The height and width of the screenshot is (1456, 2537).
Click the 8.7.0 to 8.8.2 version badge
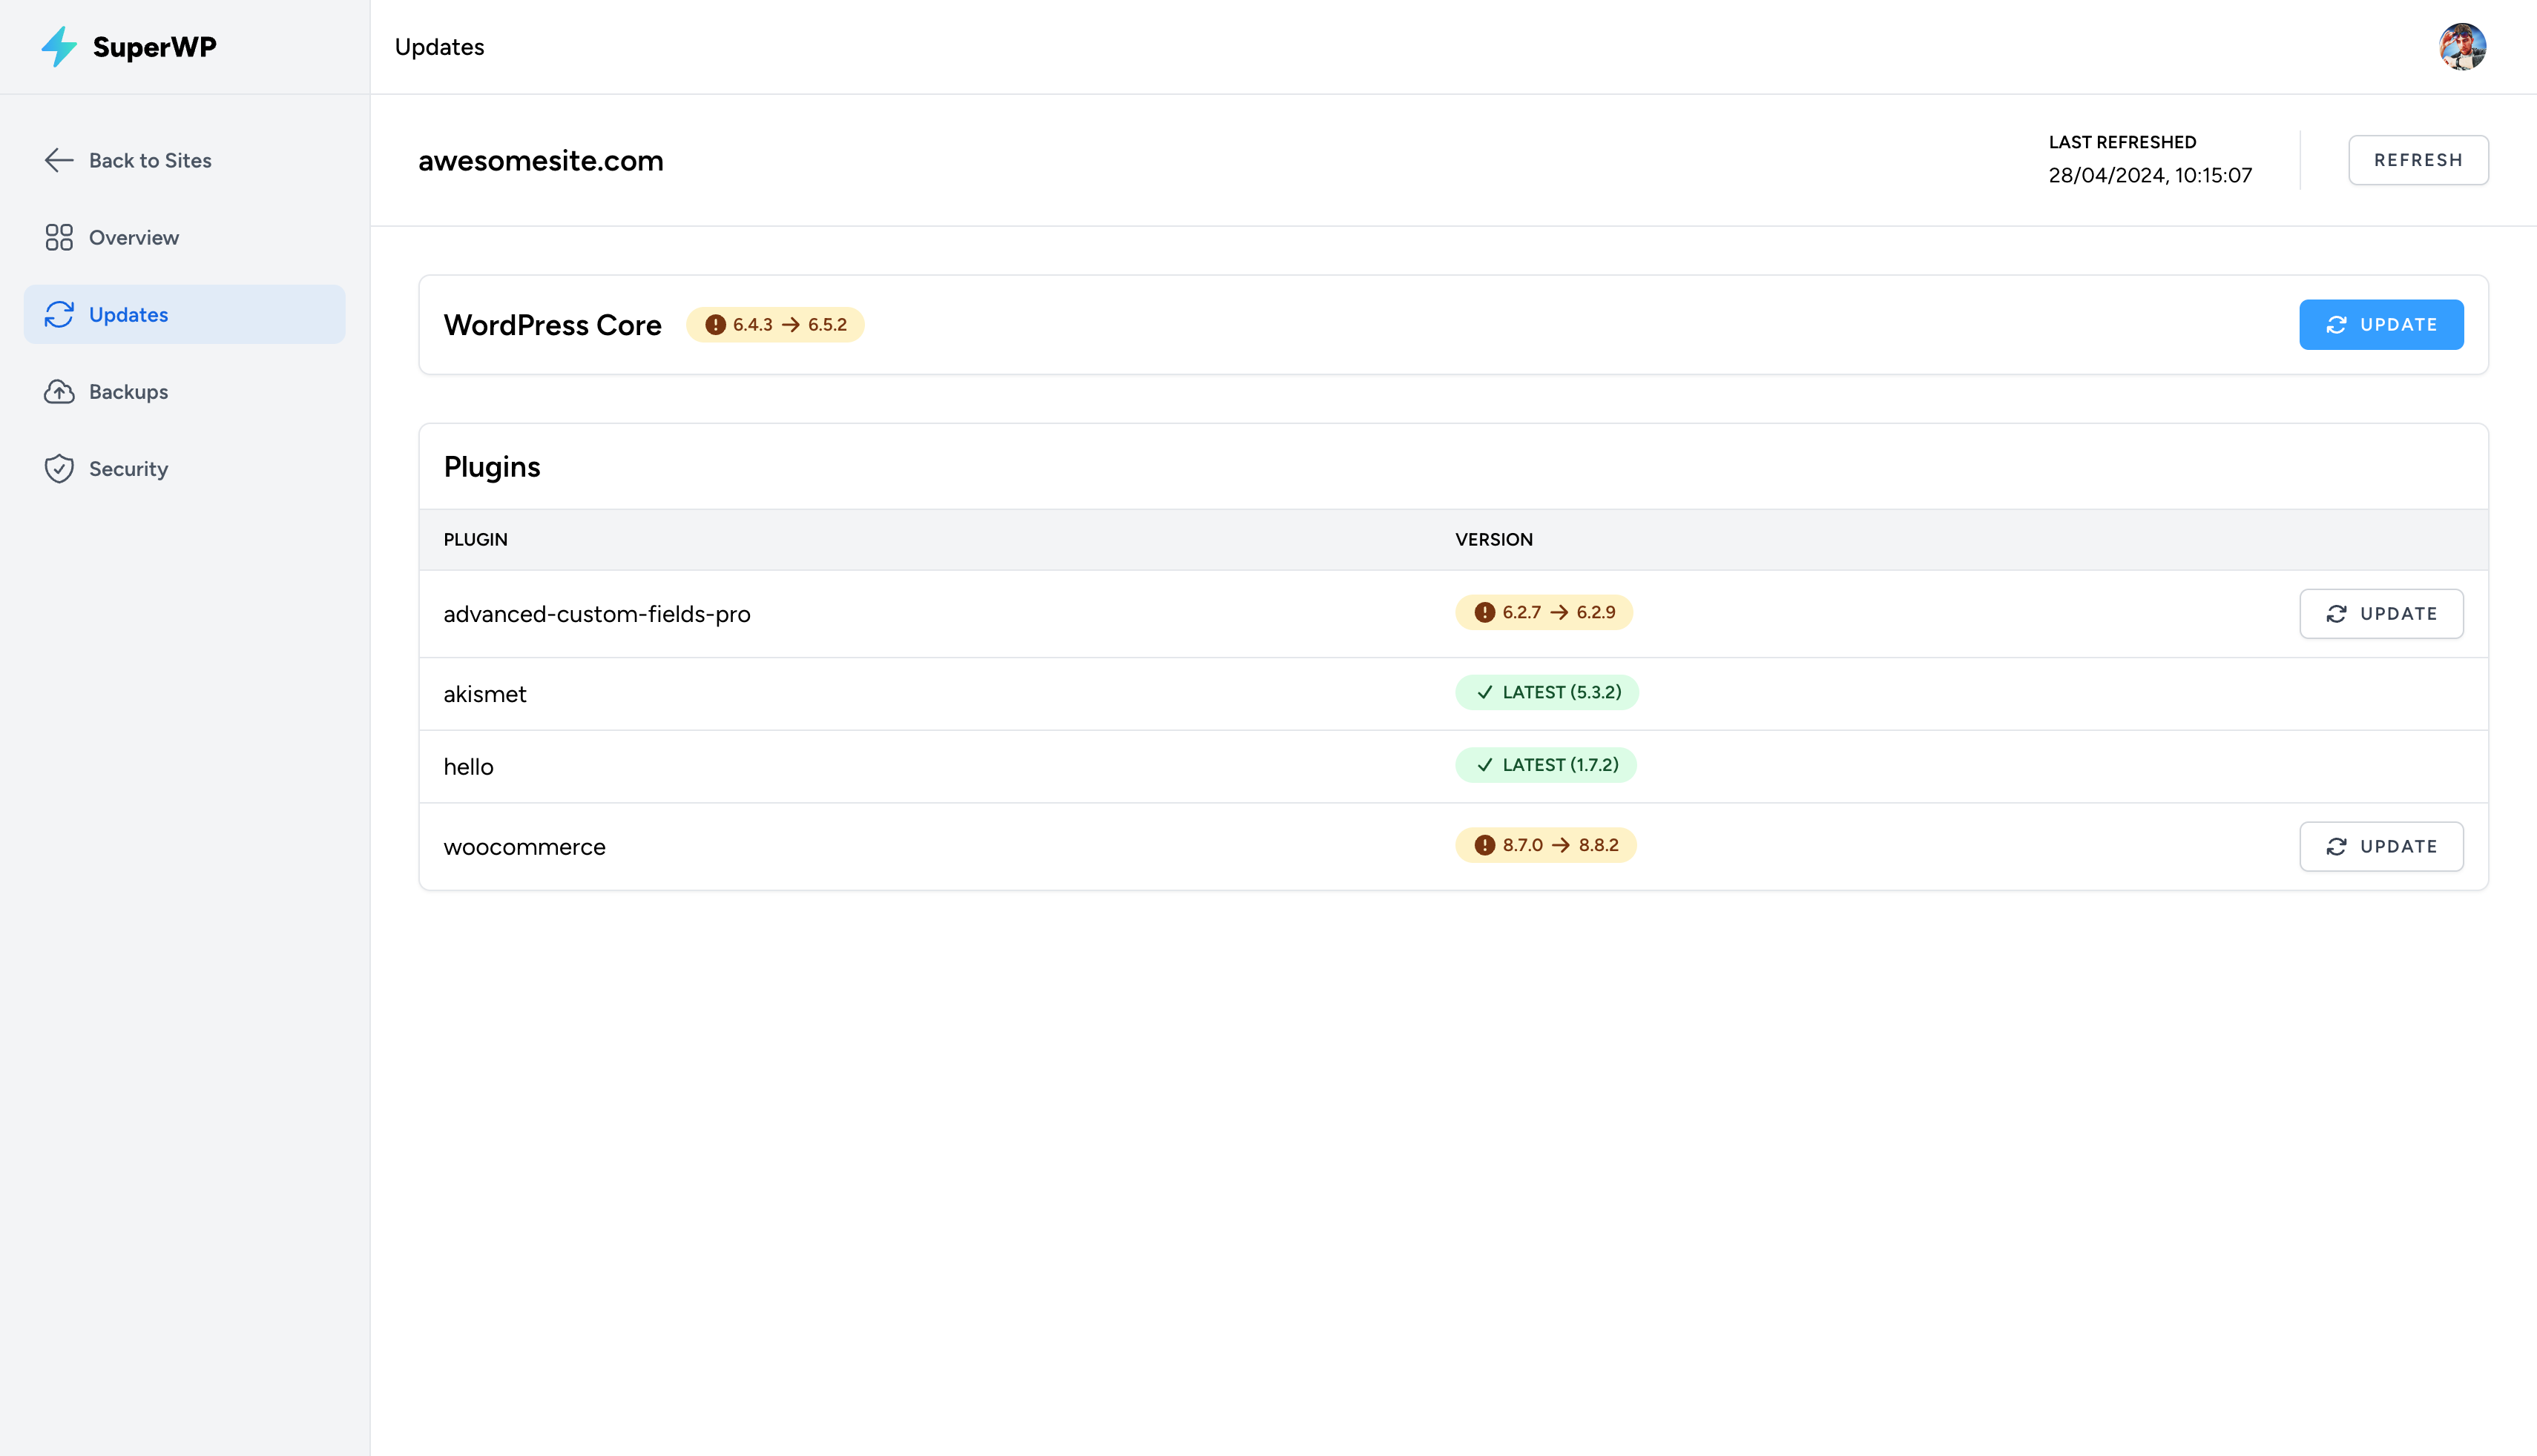1546,845
